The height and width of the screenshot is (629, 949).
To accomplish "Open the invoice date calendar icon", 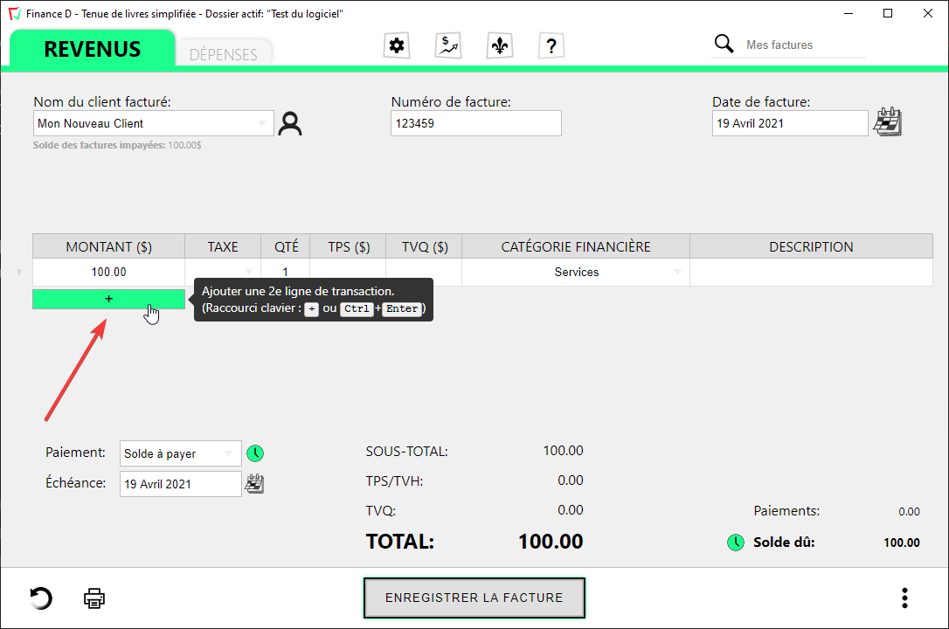I will (x=888, y=122).
